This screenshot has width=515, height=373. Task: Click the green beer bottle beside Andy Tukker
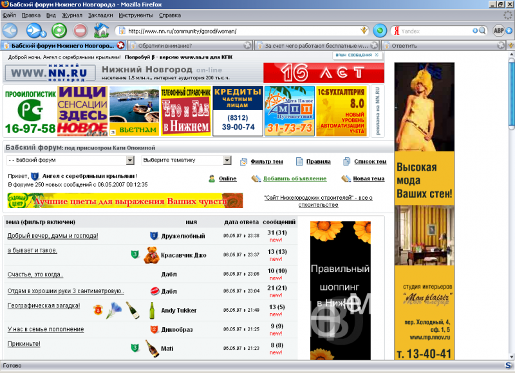point(152,311)
